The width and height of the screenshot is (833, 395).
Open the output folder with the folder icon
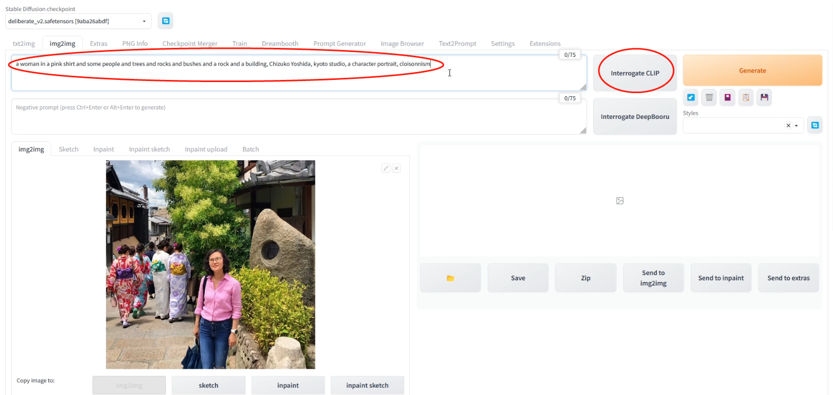pyautogui.click(x=450, y=278)
